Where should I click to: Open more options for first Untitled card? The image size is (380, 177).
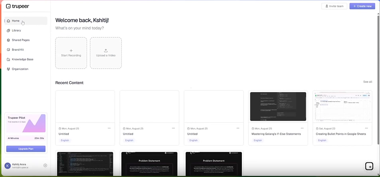[x=109, y=128]
